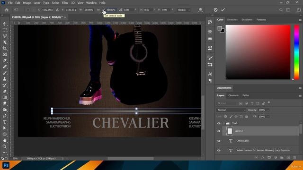The image size is (303, 170).
Task: Collapse the Text group chevron
Action: (224, 123)
